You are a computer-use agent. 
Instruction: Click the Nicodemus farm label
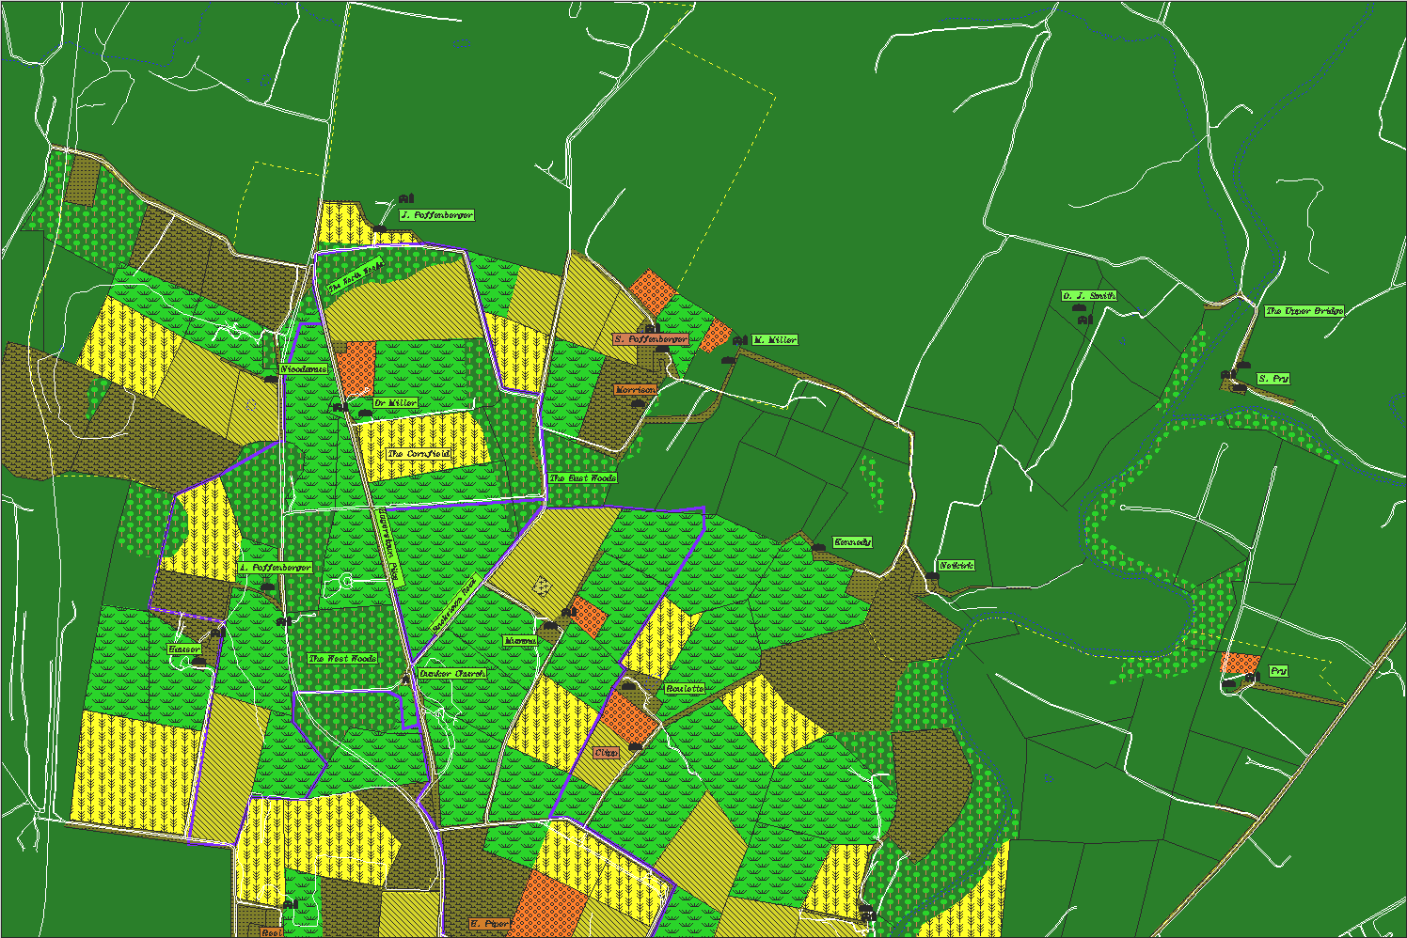click(x=304, y=369)
